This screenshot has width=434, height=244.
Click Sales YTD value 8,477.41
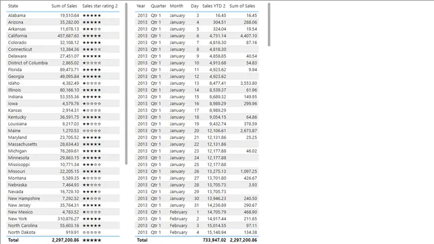point(218,83)
